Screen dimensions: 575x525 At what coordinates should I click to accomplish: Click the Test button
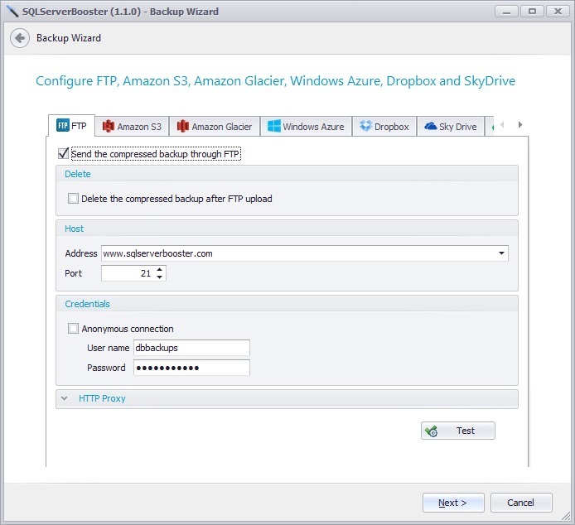457,431
